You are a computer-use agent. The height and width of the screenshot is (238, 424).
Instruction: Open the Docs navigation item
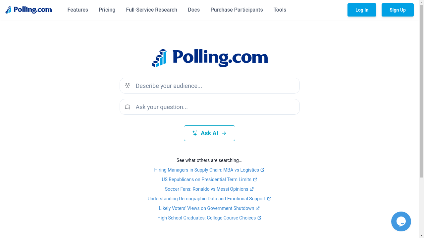click(194, 10)
